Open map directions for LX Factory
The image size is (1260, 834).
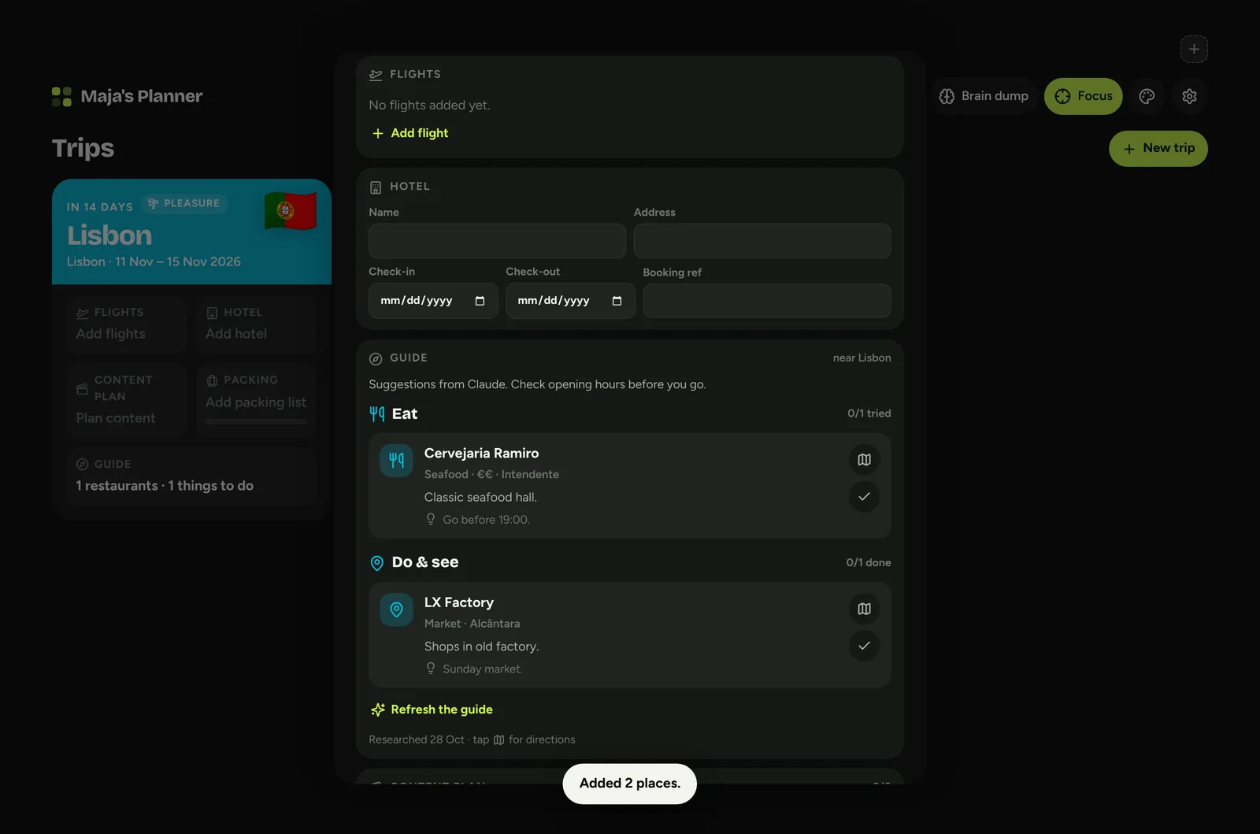(864, 609)
